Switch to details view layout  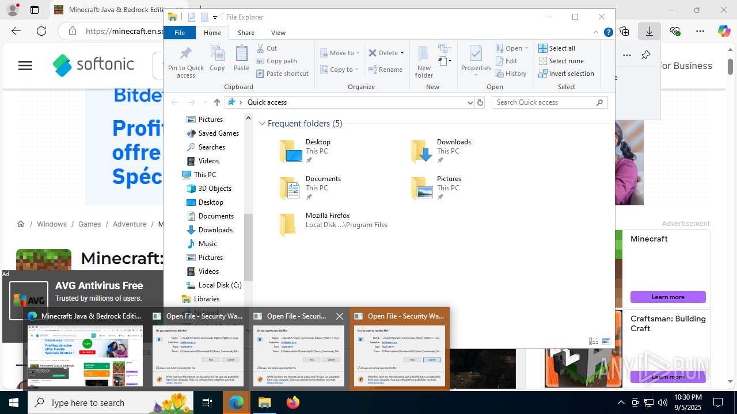coord(594,341)
